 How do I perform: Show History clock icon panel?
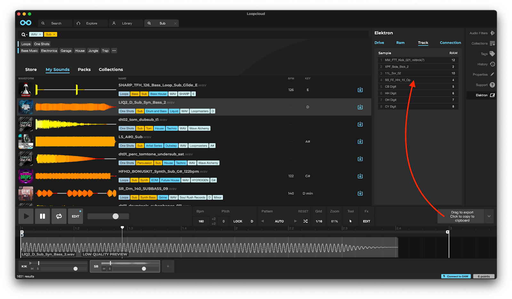pos(492,64)
